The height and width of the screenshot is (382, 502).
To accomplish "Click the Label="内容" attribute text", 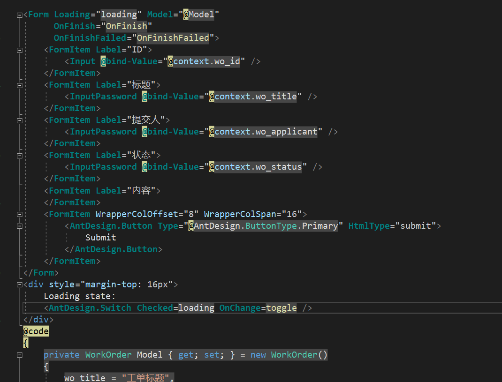I will coord(126,191).
